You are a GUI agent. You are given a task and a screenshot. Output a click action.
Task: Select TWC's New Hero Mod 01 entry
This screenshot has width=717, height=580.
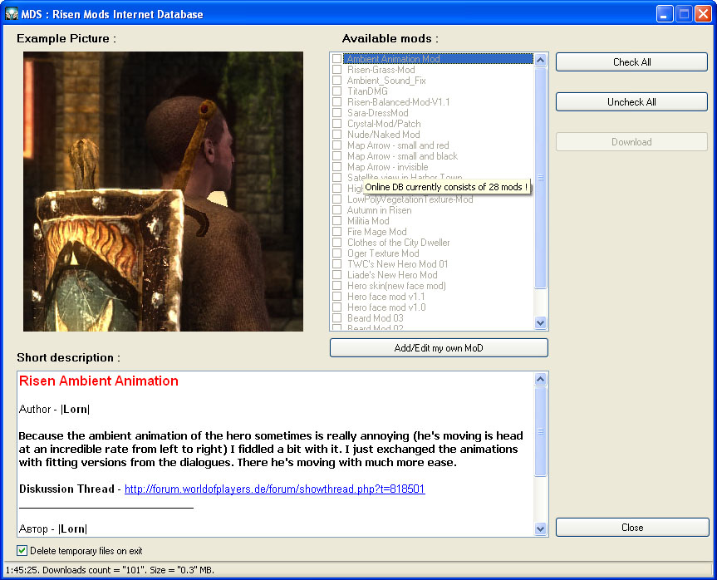coord(397,264)
